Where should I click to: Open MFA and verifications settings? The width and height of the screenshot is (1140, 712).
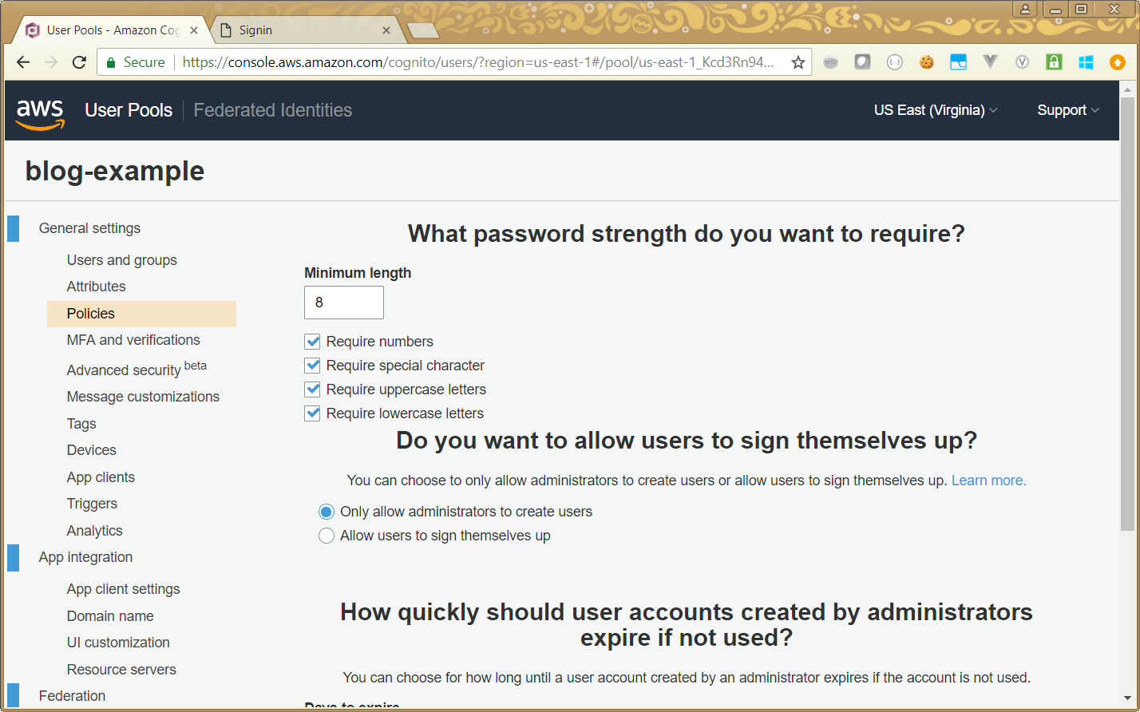(x=133, y=340)
